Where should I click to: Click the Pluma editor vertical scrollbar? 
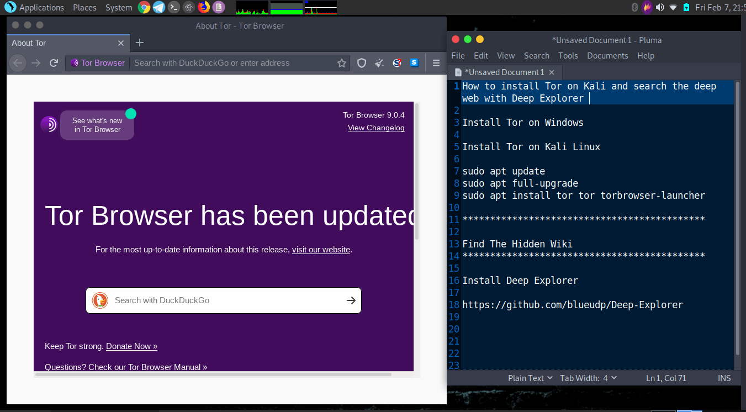click(738, 218)
